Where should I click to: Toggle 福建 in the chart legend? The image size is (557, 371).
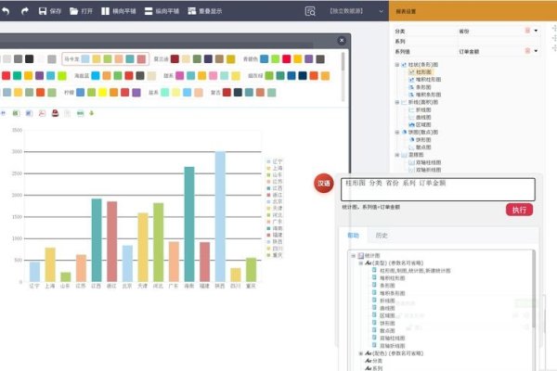(275, 235)
